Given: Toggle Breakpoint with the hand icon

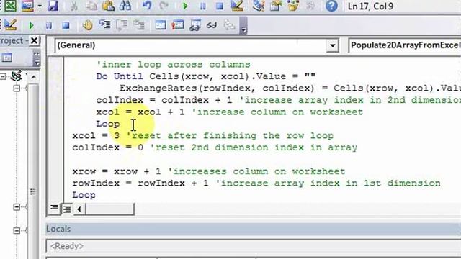Looking at the screenshot, I should [x=87, y=26].
